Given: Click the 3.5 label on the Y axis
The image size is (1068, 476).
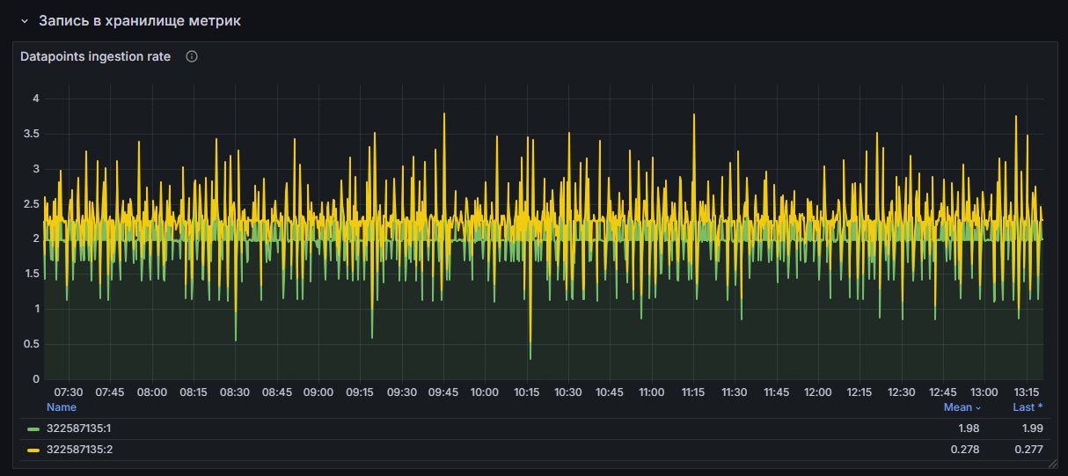Looking at the screenshot, I should tap(31, 134).
